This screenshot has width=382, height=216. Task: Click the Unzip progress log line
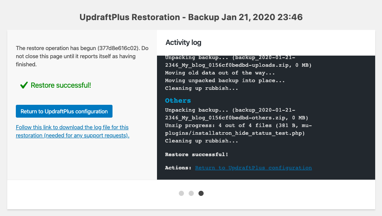(x=238, y=129)
